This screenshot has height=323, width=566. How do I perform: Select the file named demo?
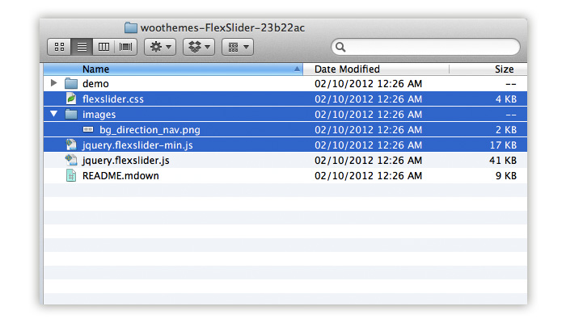95,84
